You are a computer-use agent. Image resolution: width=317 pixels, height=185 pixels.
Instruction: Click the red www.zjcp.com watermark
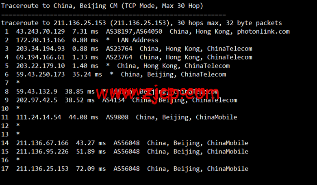[158, 95]
